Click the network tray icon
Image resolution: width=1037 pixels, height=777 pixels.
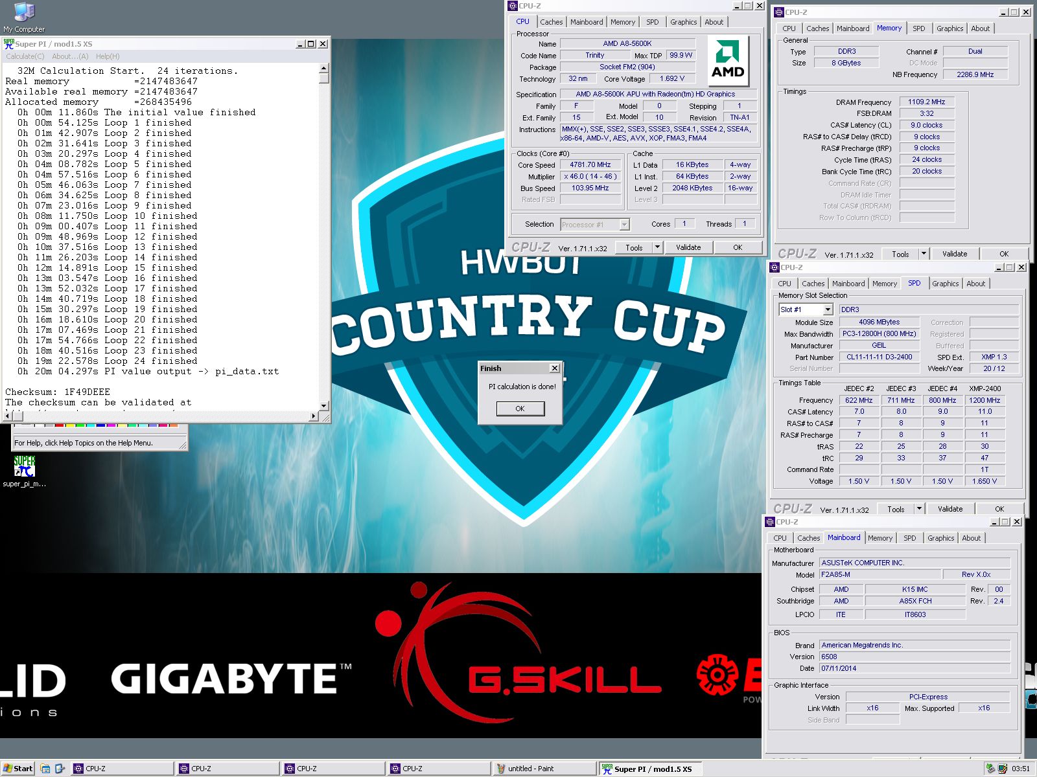(990, 769)
